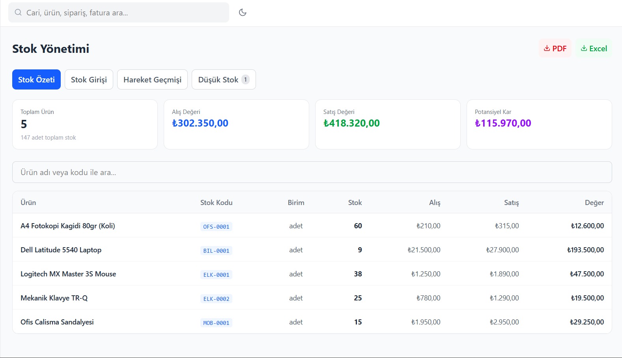Focus the product name or code search field
Screen dimensions: 622x358
click(312, 172)
